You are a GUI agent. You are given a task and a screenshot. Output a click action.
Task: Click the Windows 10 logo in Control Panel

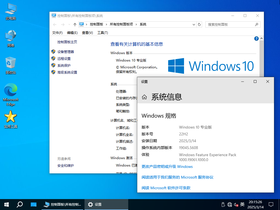[211, 66]
